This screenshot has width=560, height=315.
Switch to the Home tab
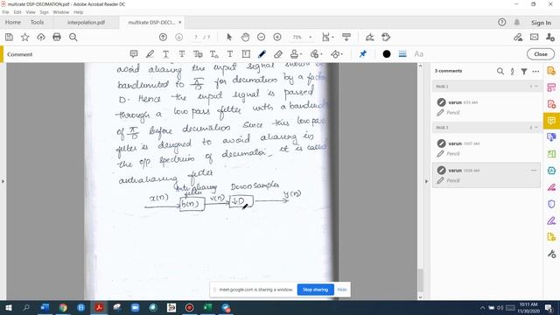(x=13, y=22)
